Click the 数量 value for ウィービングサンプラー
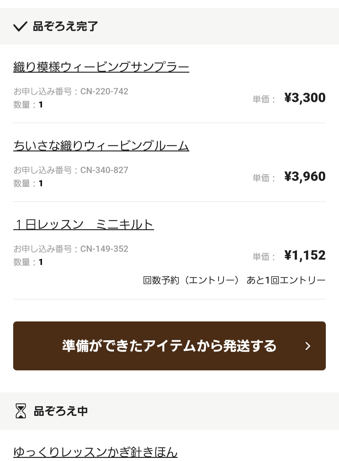 [40, 105]
